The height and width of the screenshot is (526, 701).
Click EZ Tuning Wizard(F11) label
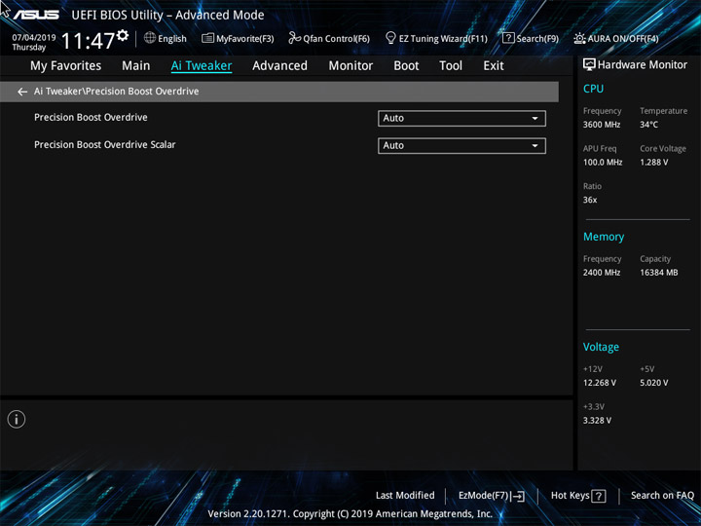[x=443, y=39]
